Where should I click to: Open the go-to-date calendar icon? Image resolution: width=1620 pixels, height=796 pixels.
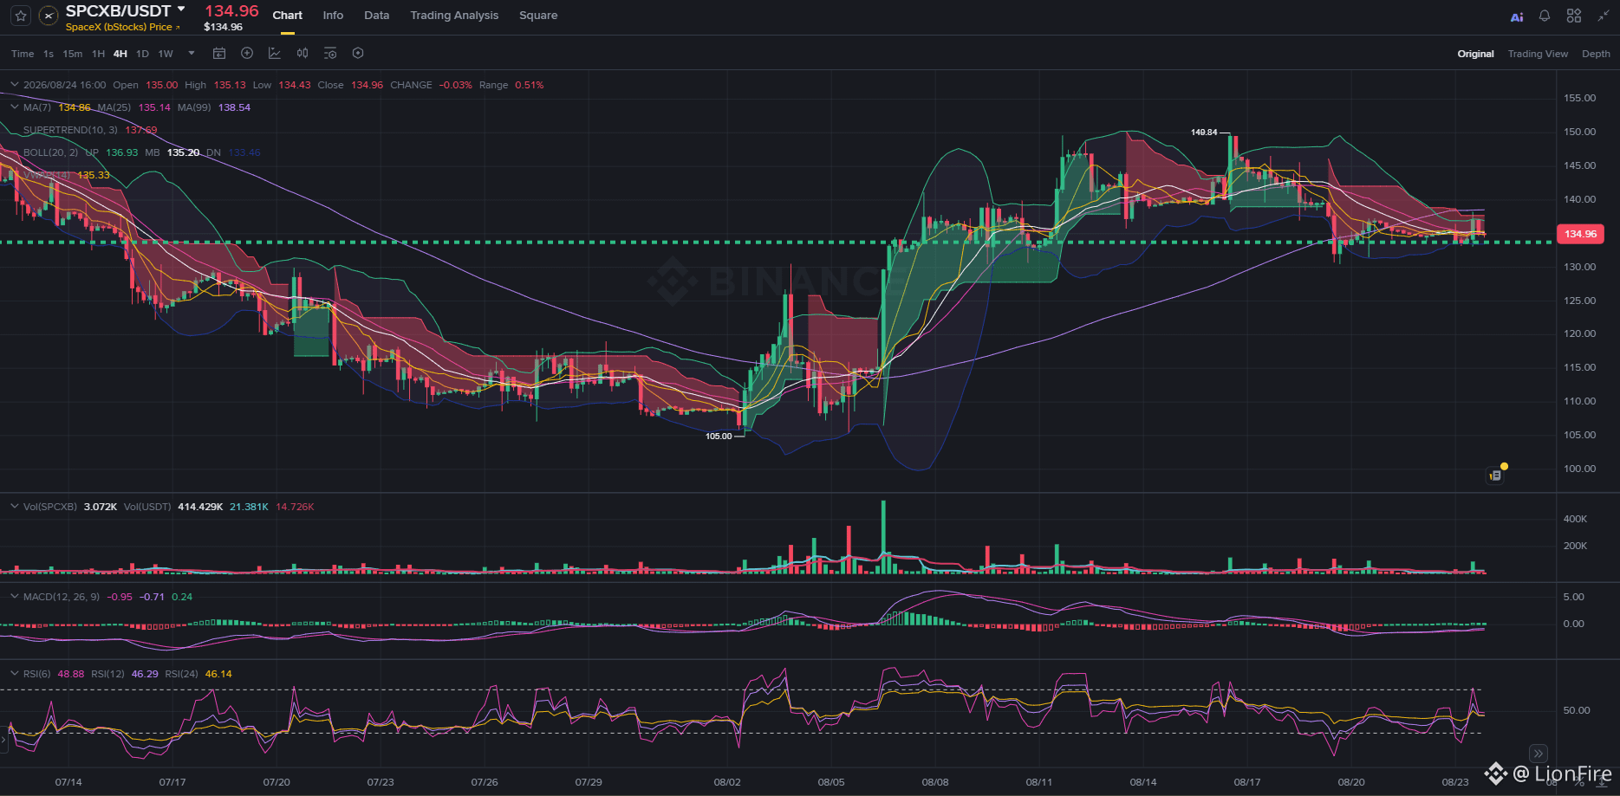[x=219, y=54]
